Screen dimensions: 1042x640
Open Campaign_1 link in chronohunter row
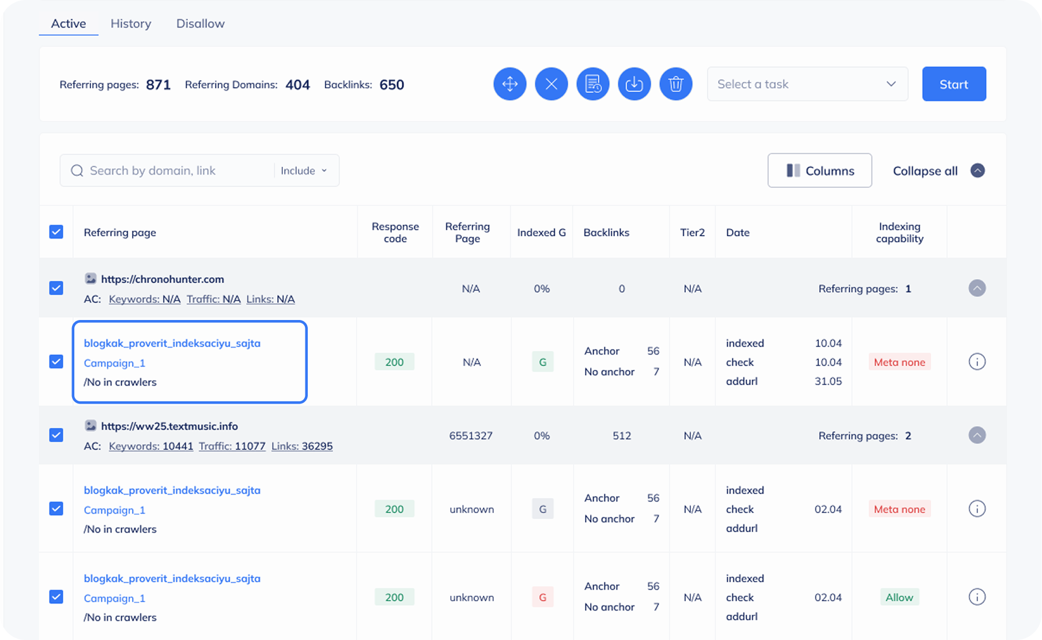(x=114, y=363)
